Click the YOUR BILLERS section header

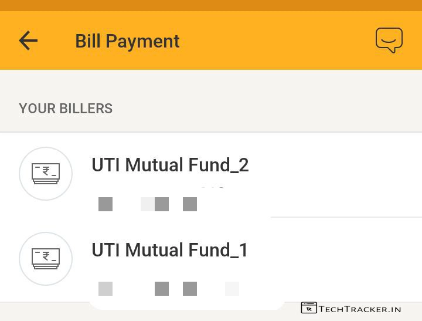(66, 109)
